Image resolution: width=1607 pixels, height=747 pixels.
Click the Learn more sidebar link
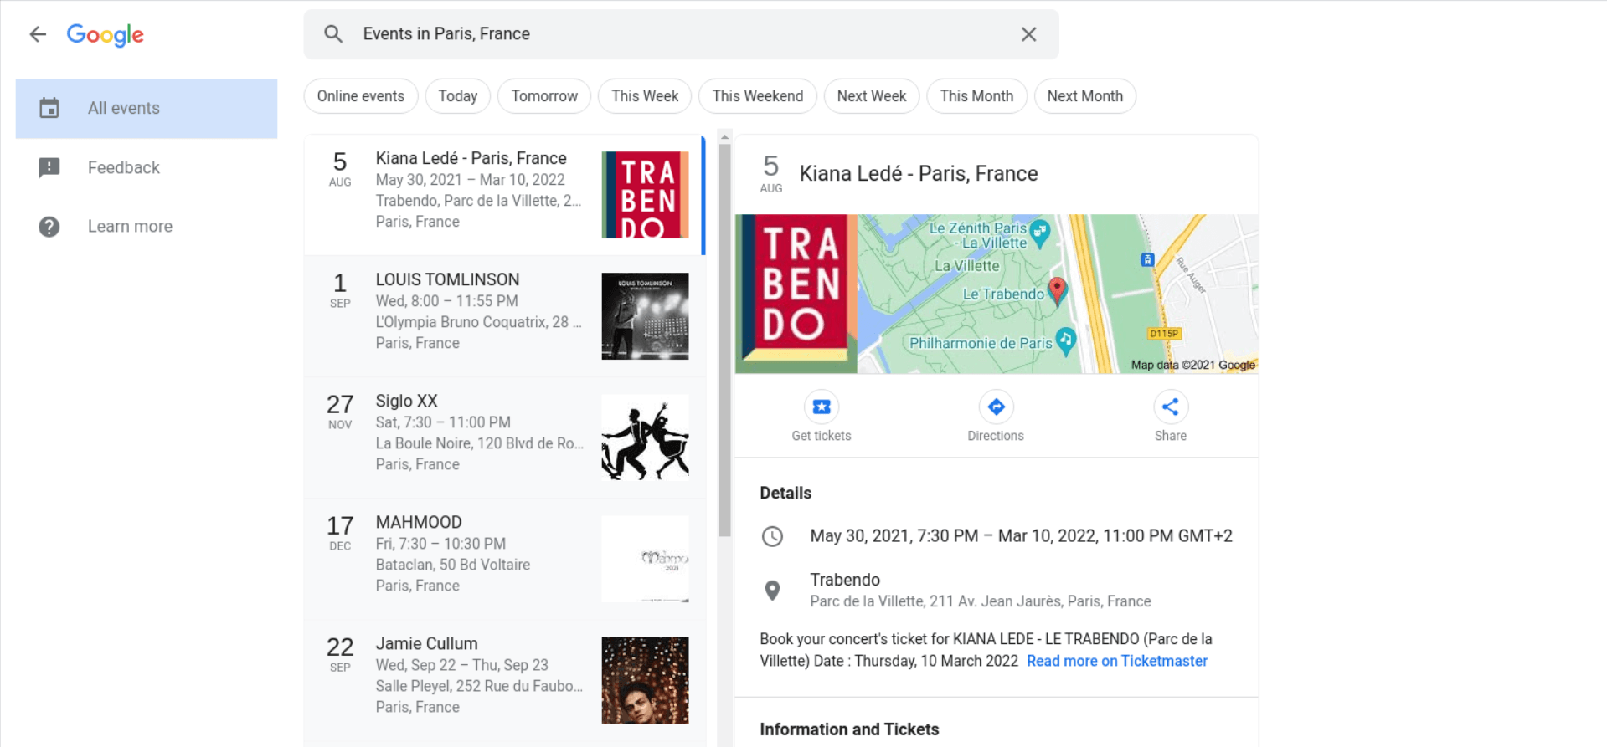click(x=130, y=226)
